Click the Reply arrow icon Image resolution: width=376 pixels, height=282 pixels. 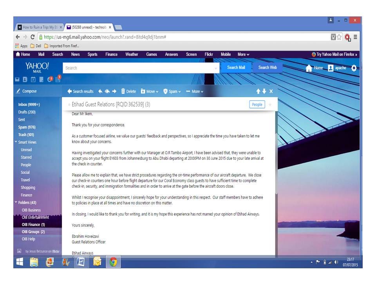(x=100, y=91)
